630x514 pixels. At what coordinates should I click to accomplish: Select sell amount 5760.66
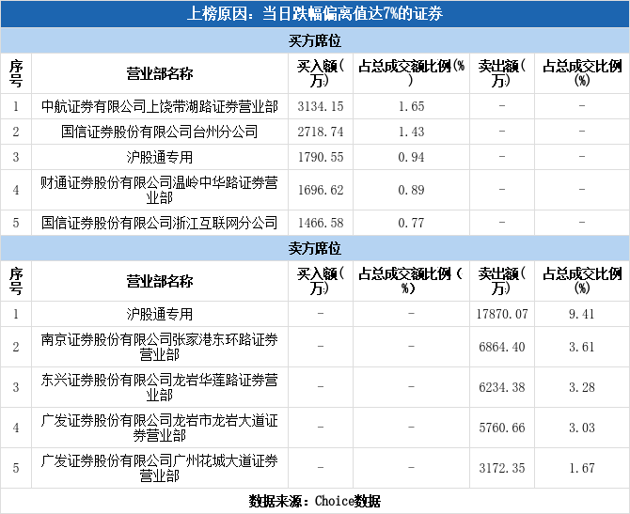coord(502,428)
